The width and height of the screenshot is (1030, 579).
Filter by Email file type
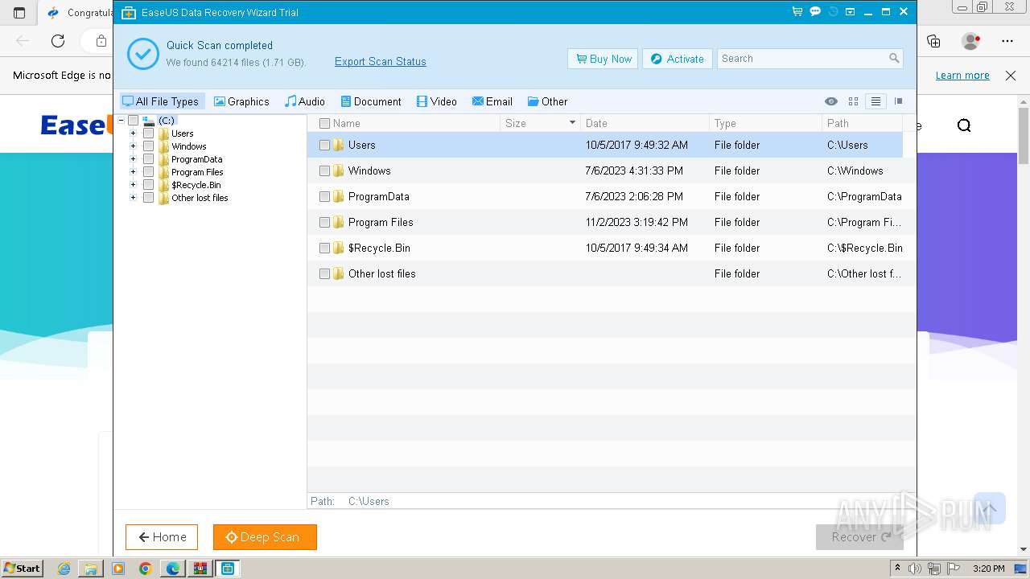(492, 101)
